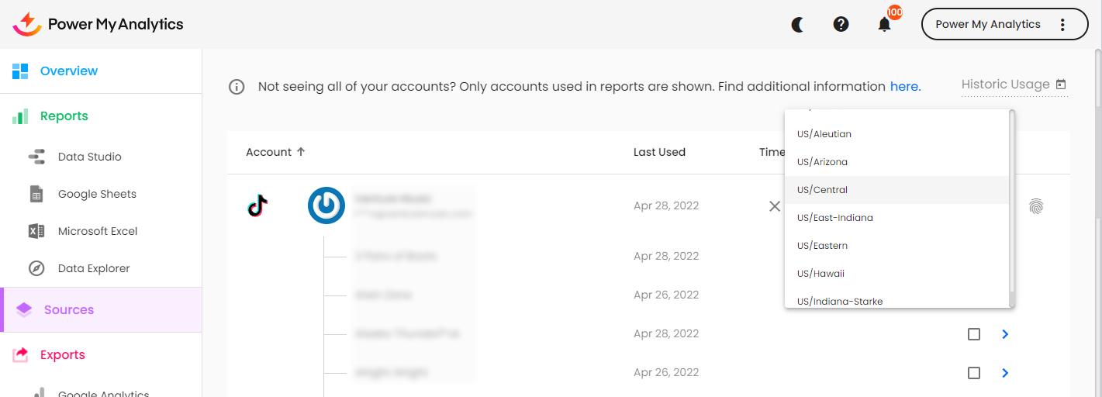Click the X icon beside Apr 28 date
This screenshot has width=1102, height=397.
(774, 206)
